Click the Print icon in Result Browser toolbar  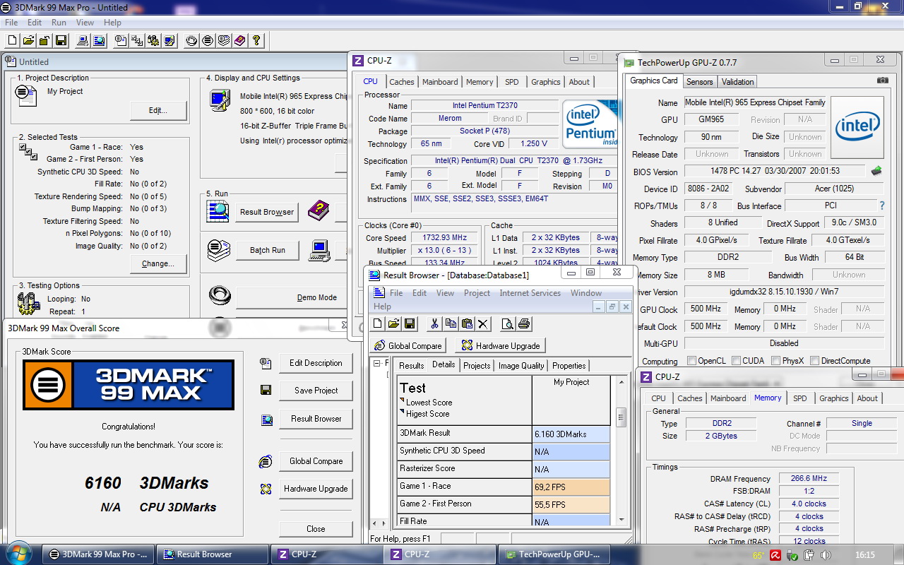(x=524, y=324)
